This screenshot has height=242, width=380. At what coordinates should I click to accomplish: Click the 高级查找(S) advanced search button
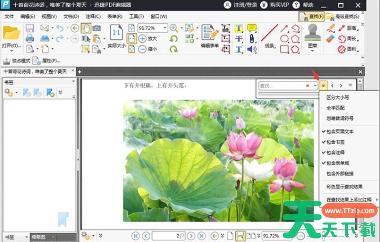(x=343, y=16)
